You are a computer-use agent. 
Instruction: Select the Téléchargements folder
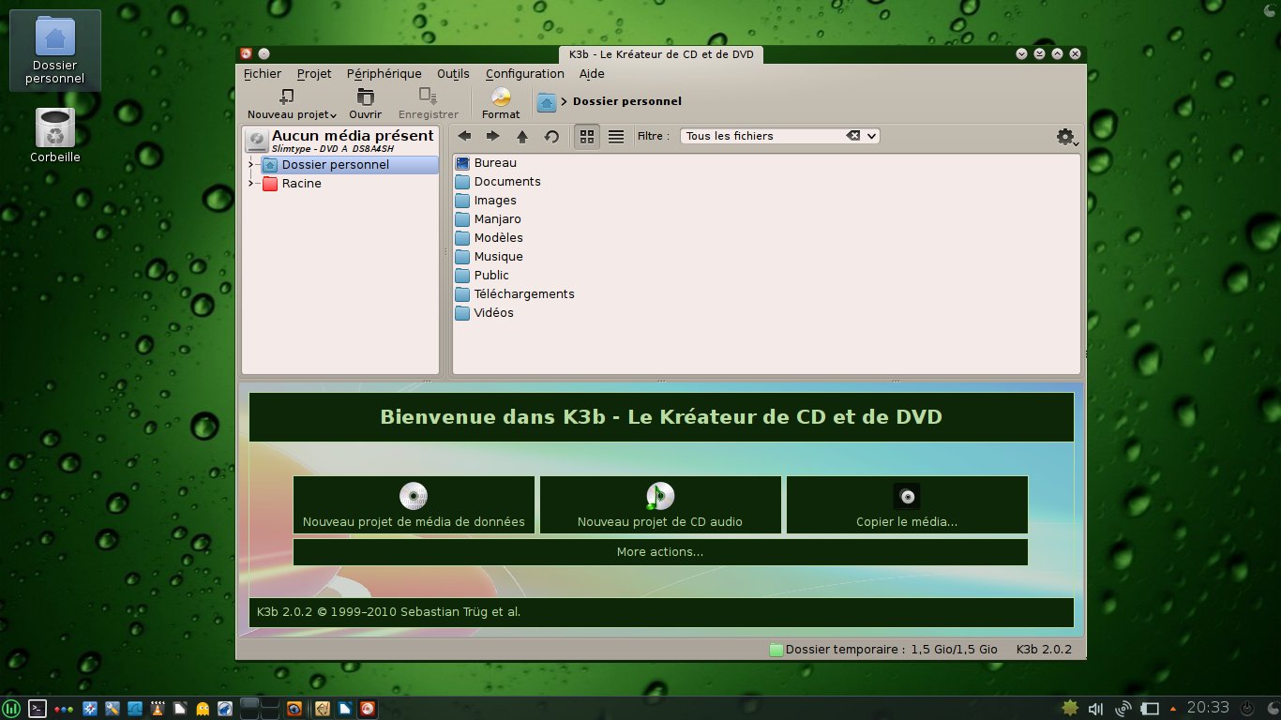[x=515, y=294]
